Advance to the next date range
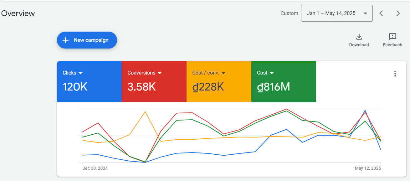Screen dimensions: 410x181 point(398,13)
